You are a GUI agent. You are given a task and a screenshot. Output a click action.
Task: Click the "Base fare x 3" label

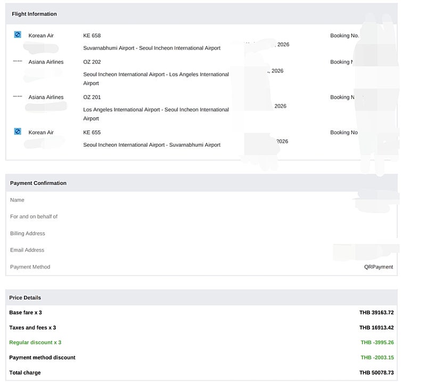click(26, 312)
